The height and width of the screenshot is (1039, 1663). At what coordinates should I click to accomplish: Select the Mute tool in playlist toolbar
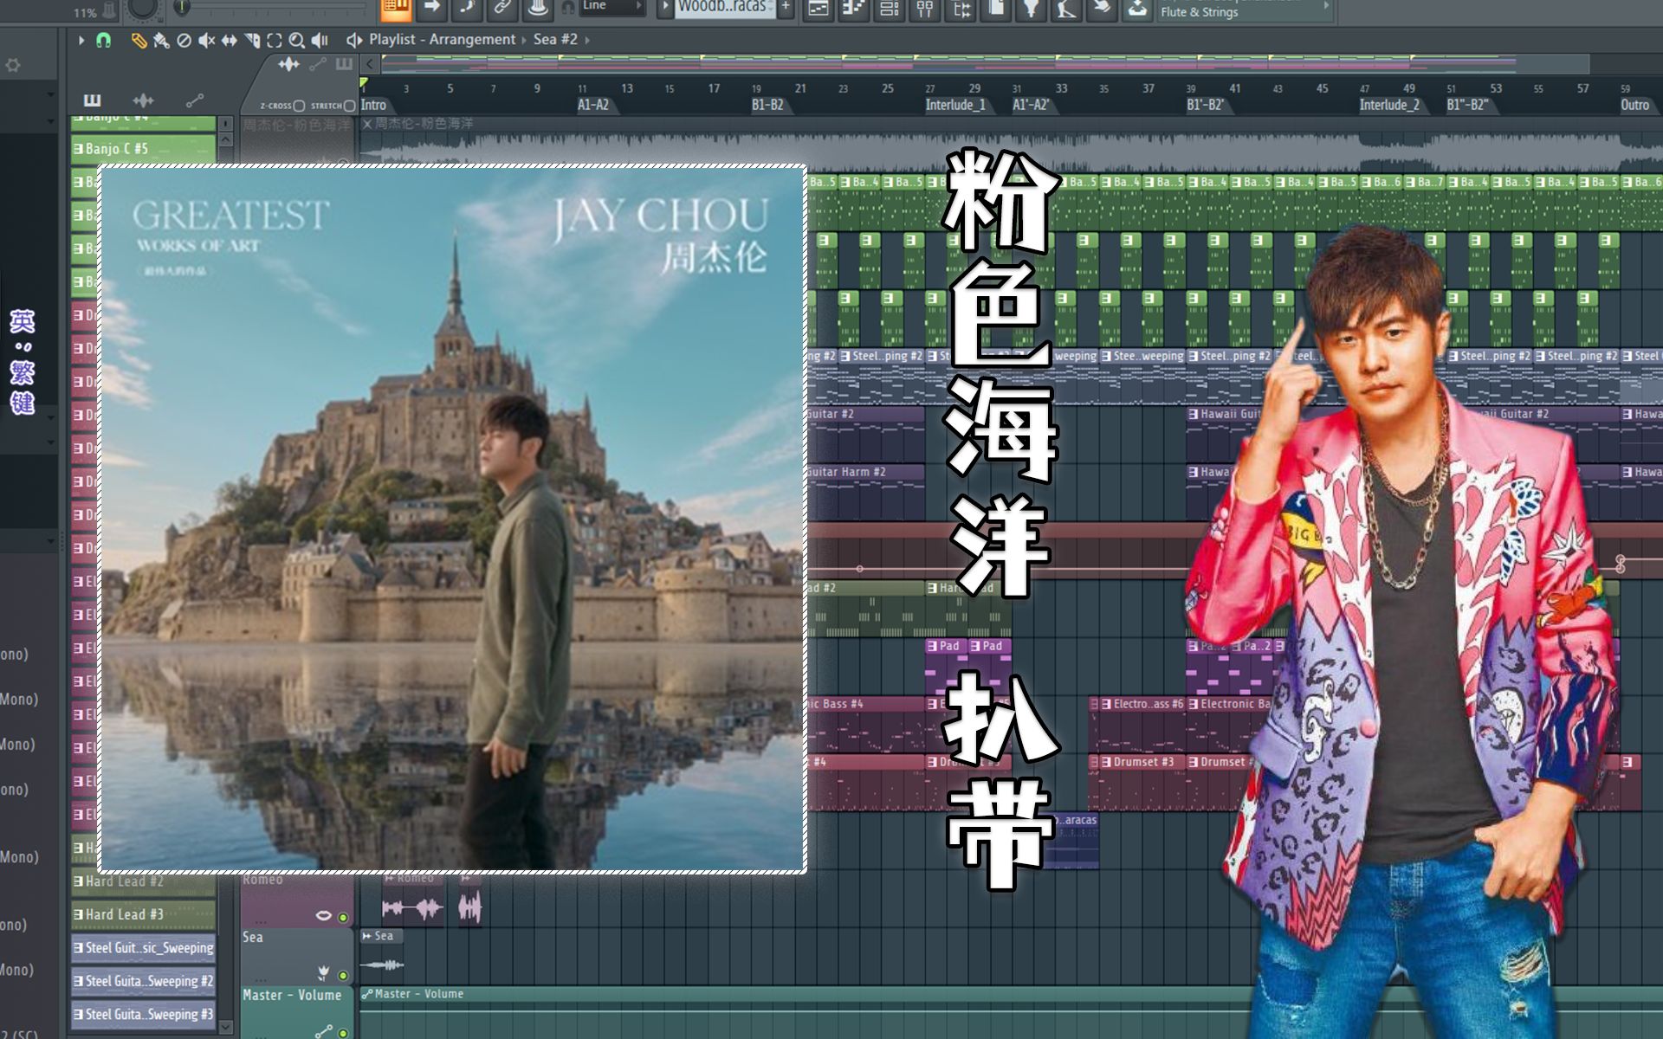click(206, 40)
